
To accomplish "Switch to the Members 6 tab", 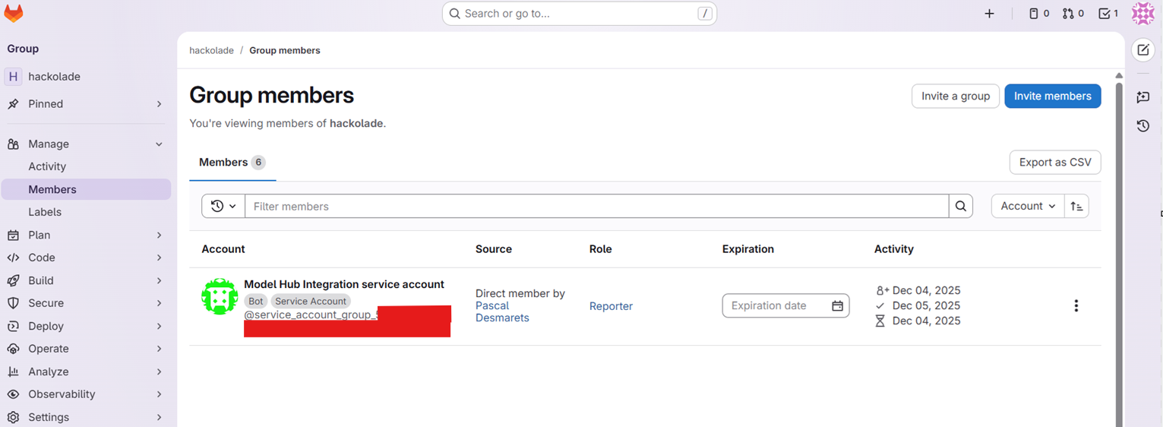I will [x=232, y=163].
